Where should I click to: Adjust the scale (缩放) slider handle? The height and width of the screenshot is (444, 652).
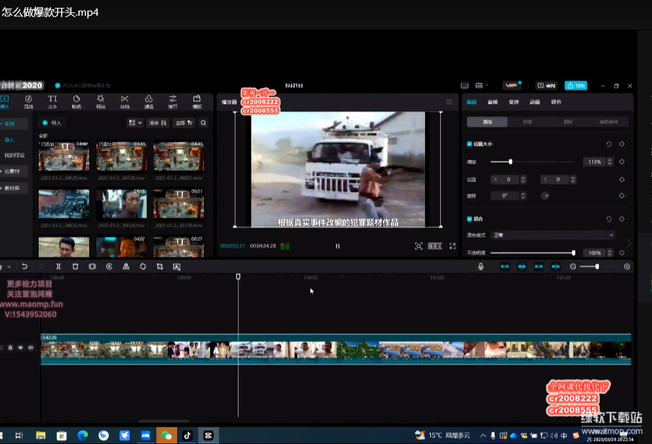point(510,162)
